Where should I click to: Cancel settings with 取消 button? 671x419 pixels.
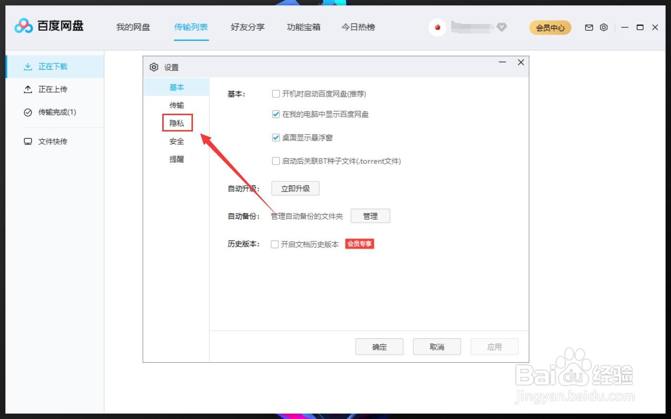click(437, 347)
